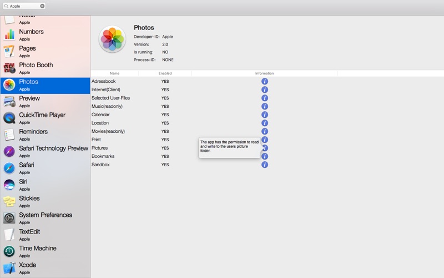Click the Information column header
444x278 pixels.
(x=265, y=73)
